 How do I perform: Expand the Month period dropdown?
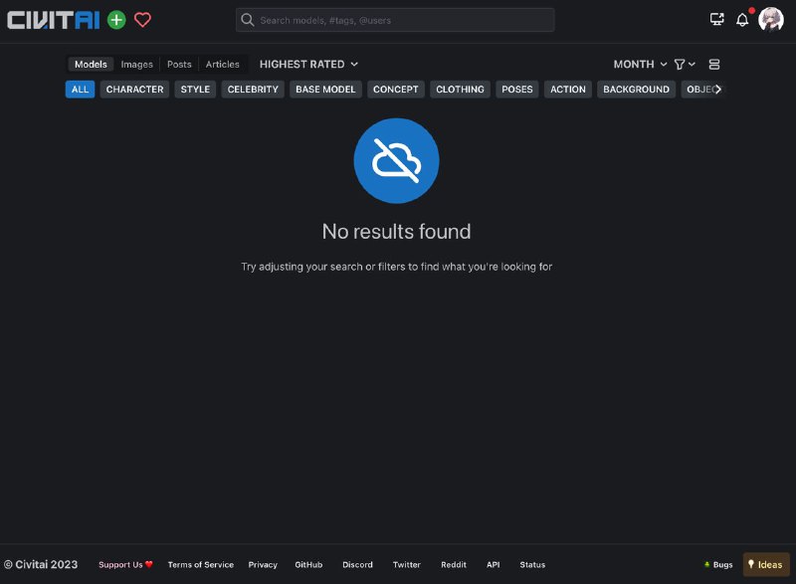tap(640, 65)
